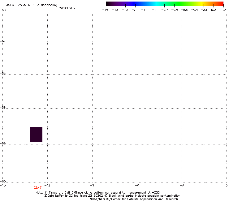
Task: Click the -3 longitude axis label
Action: [182, 185]
